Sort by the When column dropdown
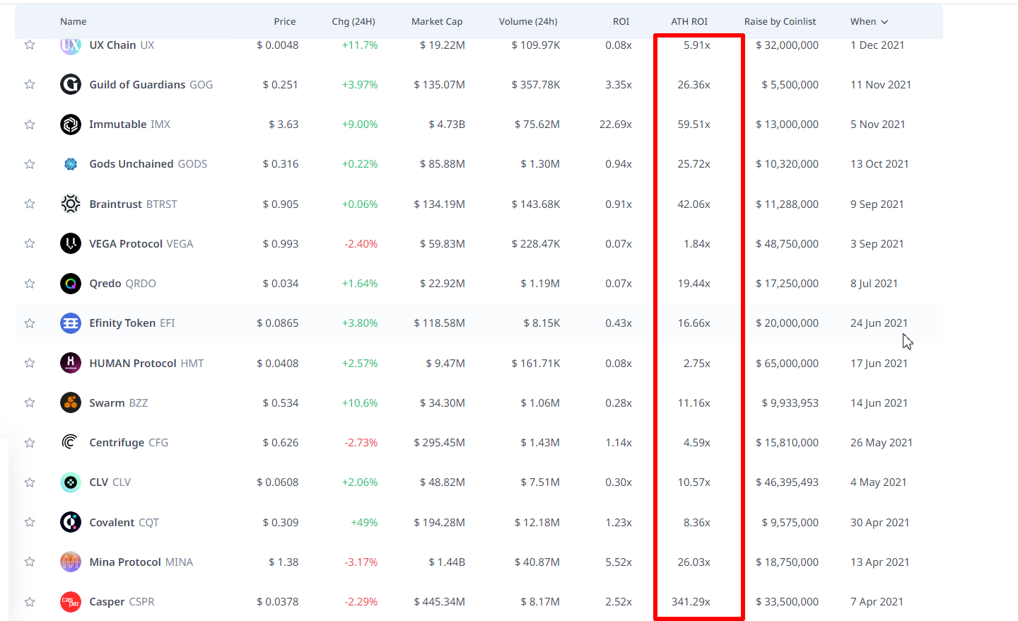1018x621 pixels. [869, 22]
